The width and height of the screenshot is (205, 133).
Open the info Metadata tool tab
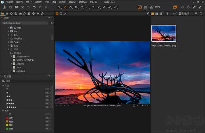(33, 14)
